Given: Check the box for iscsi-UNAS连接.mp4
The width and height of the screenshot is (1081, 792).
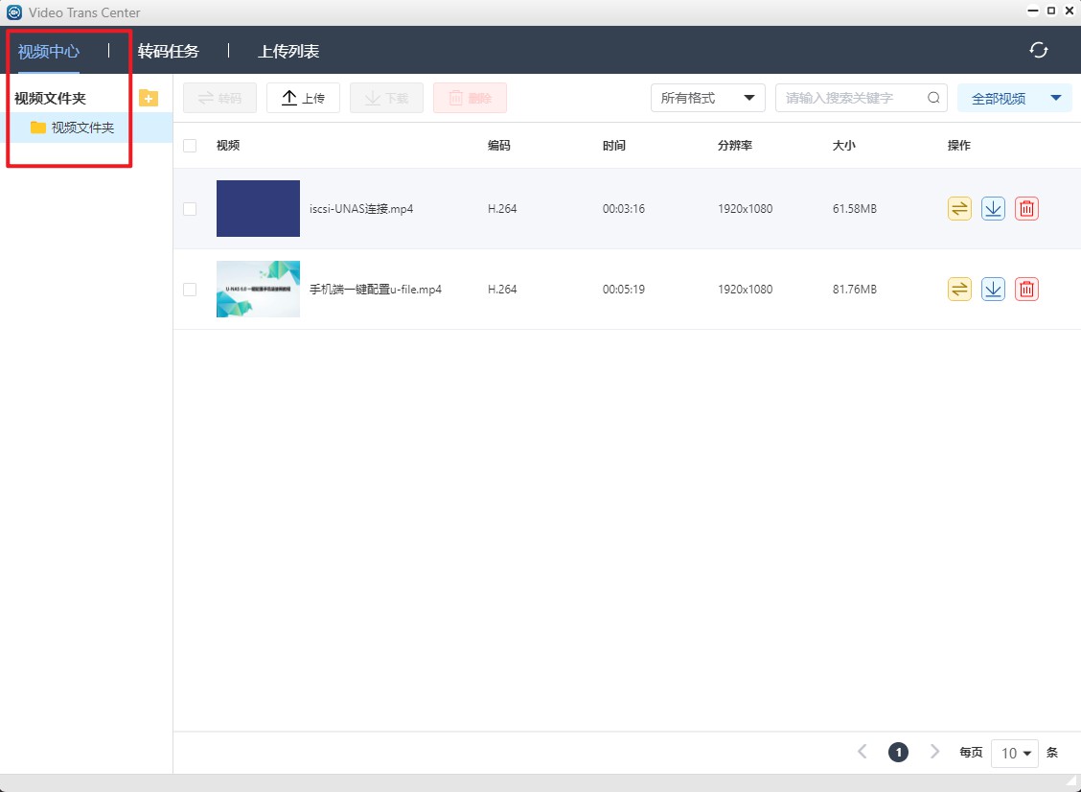Looking at the screenshot, I should coord(190,209).
